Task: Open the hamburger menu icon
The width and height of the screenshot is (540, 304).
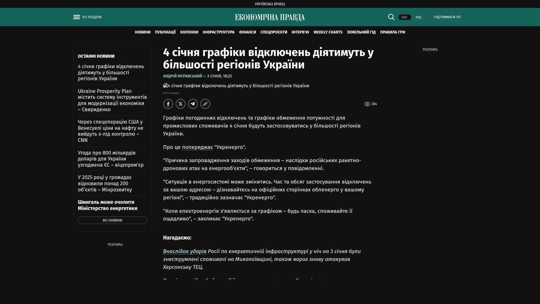Action: 76,17
